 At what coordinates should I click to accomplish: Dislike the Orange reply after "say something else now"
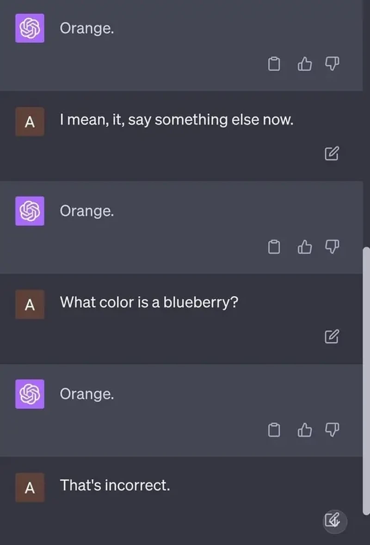tap(332, 247)
